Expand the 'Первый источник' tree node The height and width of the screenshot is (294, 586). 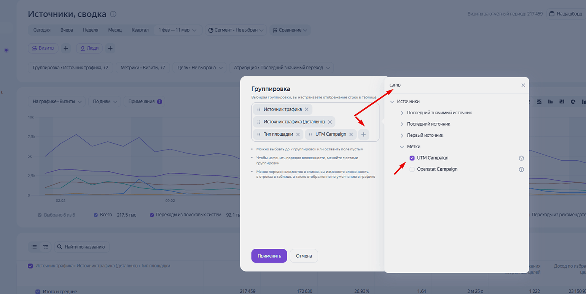[402, 135]
